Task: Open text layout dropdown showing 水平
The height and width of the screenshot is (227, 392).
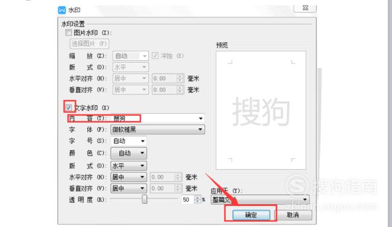Action: coord(128,166)
